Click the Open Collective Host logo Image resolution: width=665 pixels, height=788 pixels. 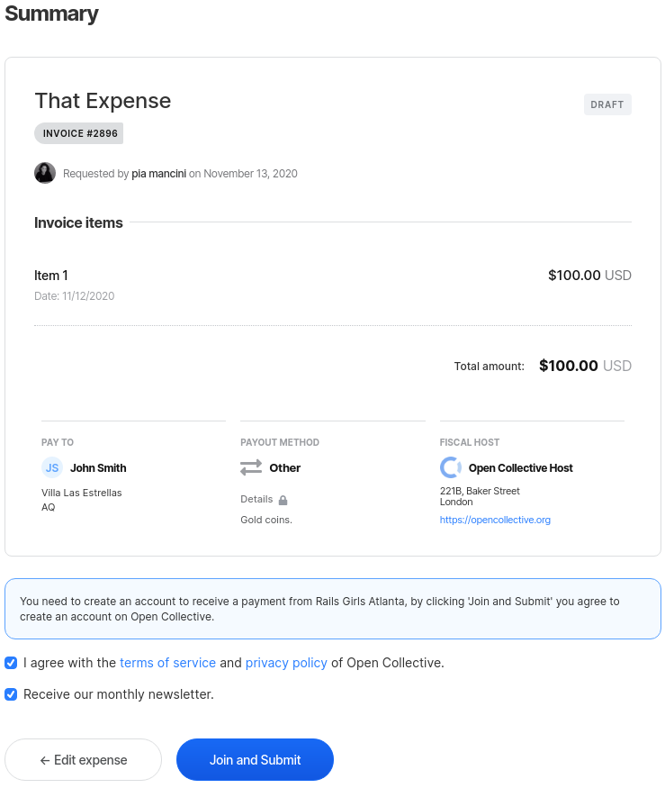coord(450,467)
